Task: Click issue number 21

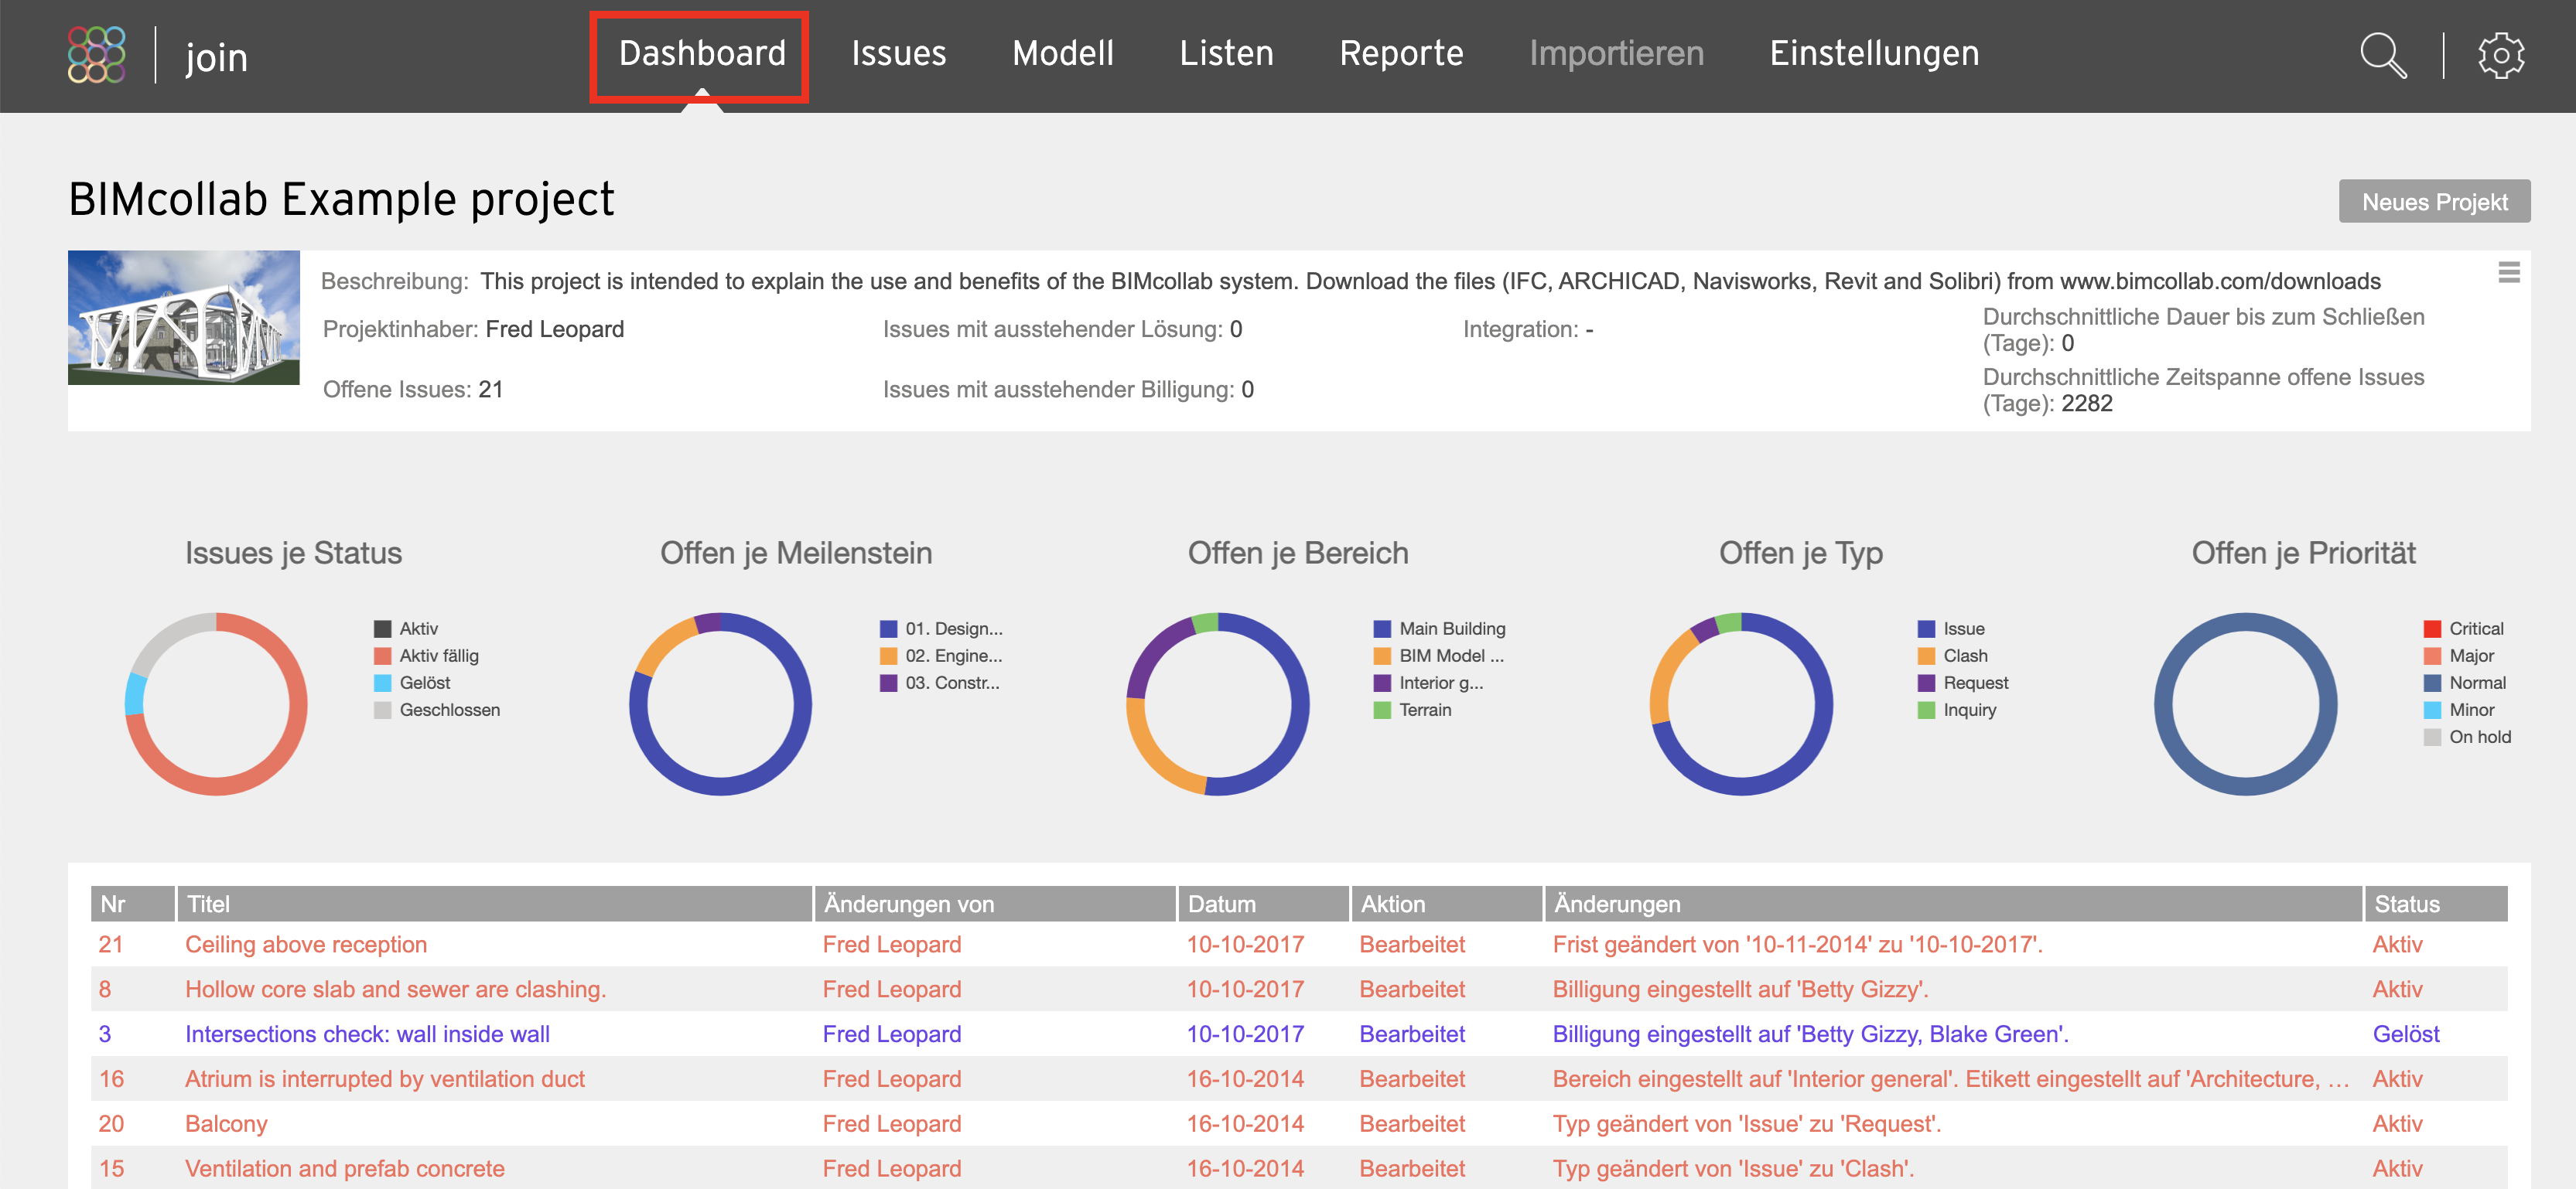Action: tap(110, 944)
